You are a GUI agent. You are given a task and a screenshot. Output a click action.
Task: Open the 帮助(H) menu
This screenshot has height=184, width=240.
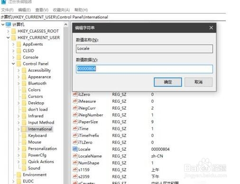(81, 10)
